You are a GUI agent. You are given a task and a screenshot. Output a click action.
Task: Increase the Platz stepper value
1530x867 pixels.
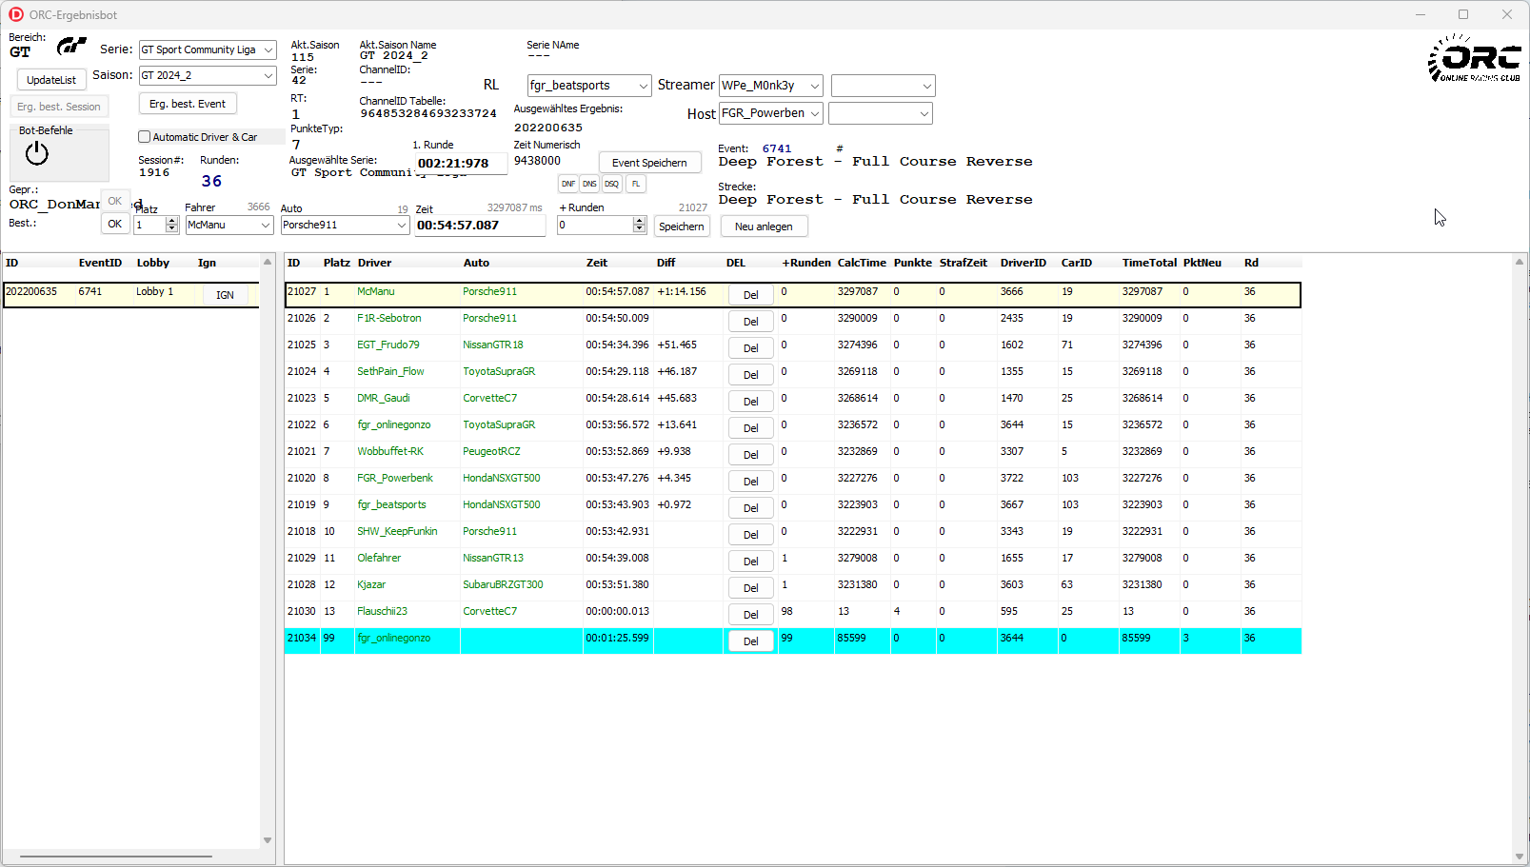(172, 221)
